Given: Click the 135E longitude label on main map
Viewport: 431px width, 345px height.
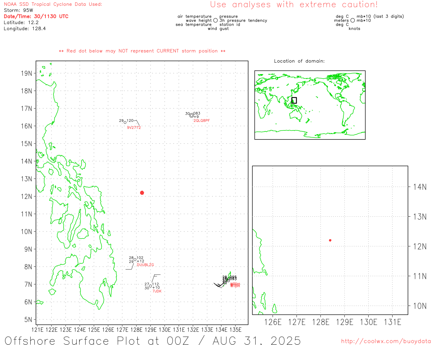Looking at the screenshot, I should tap(235, 330).
